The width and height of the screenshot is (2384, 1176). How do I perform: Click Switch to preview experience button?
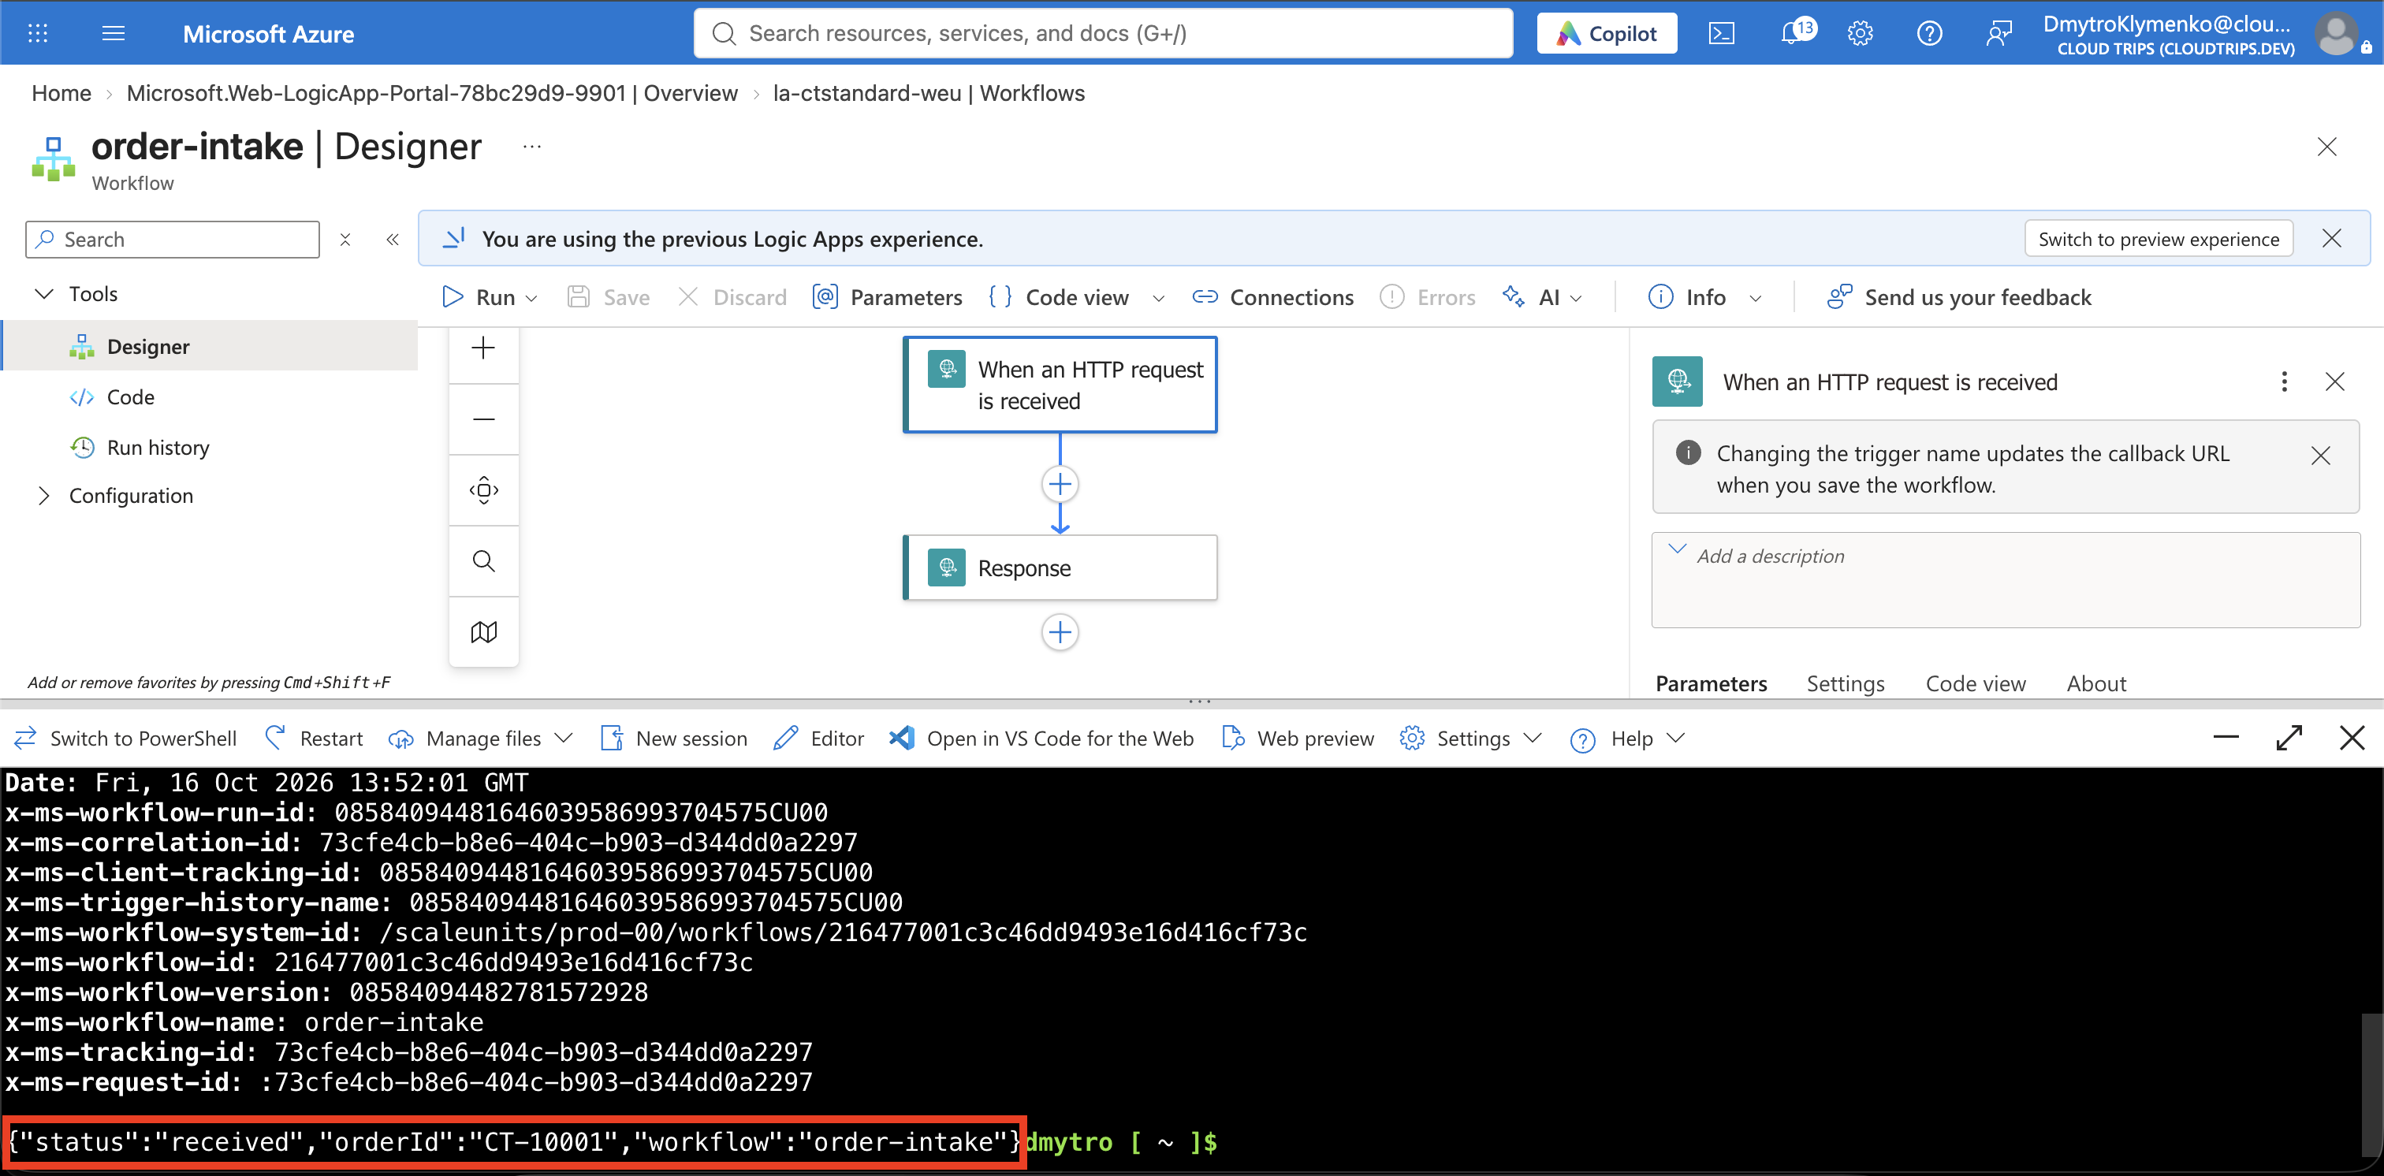pos(2159,240)
